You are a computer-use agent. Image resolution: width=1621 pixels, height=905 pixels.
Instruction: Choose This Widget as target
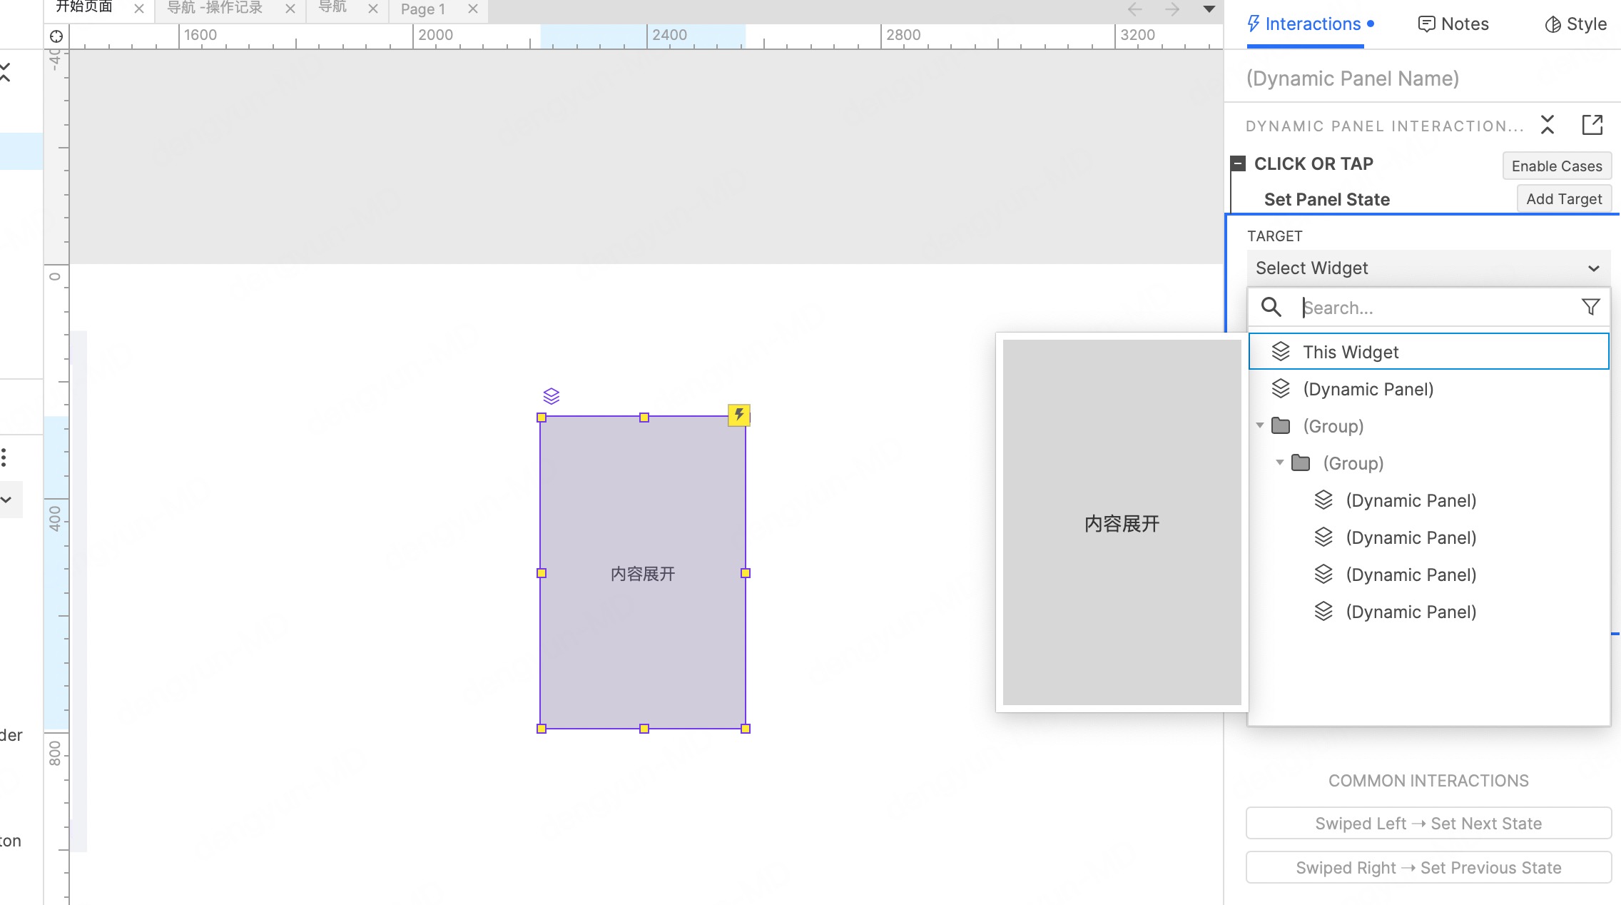coord(1428,351)
